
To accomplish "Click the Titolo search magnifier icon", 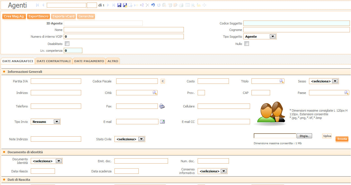I will [281, 81].
